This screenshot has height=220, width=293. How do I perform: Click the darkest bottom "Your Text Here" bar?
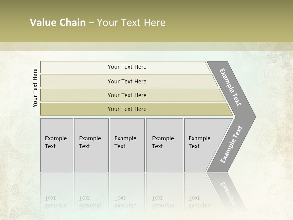pyautogui.click(x=127, y=109)
